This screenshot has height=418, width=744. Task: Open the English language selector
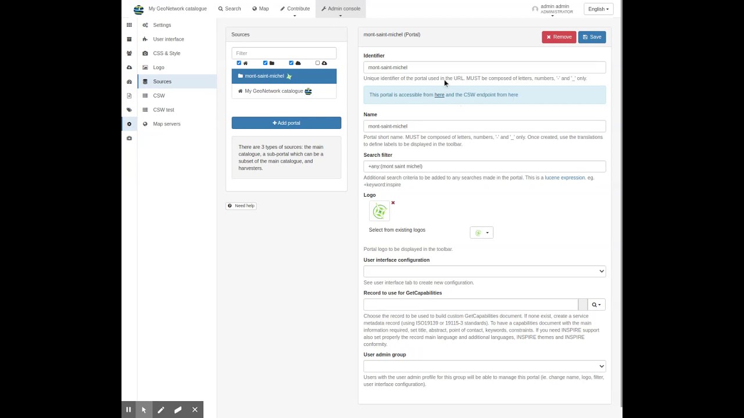598,9
